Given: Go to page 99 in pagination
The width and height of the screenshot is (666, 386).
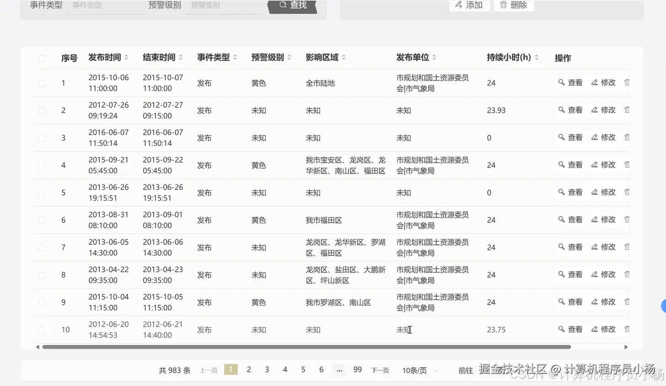Looking at the screenshot, I should point(357,370).
